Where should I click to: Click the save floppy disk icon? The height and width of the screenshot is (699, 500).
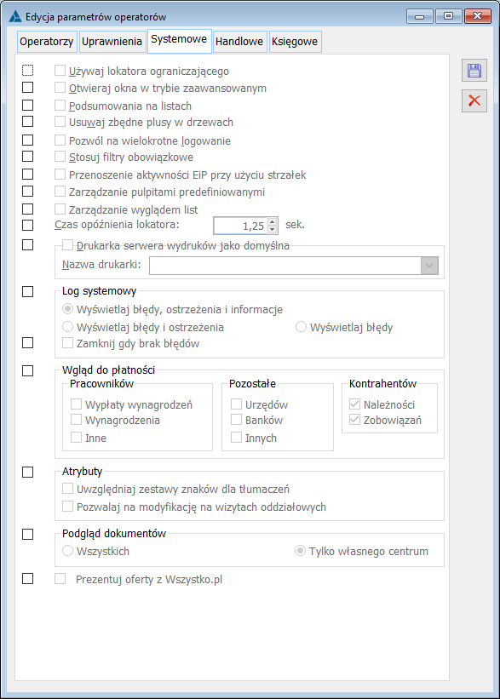(x=474, y=71)
